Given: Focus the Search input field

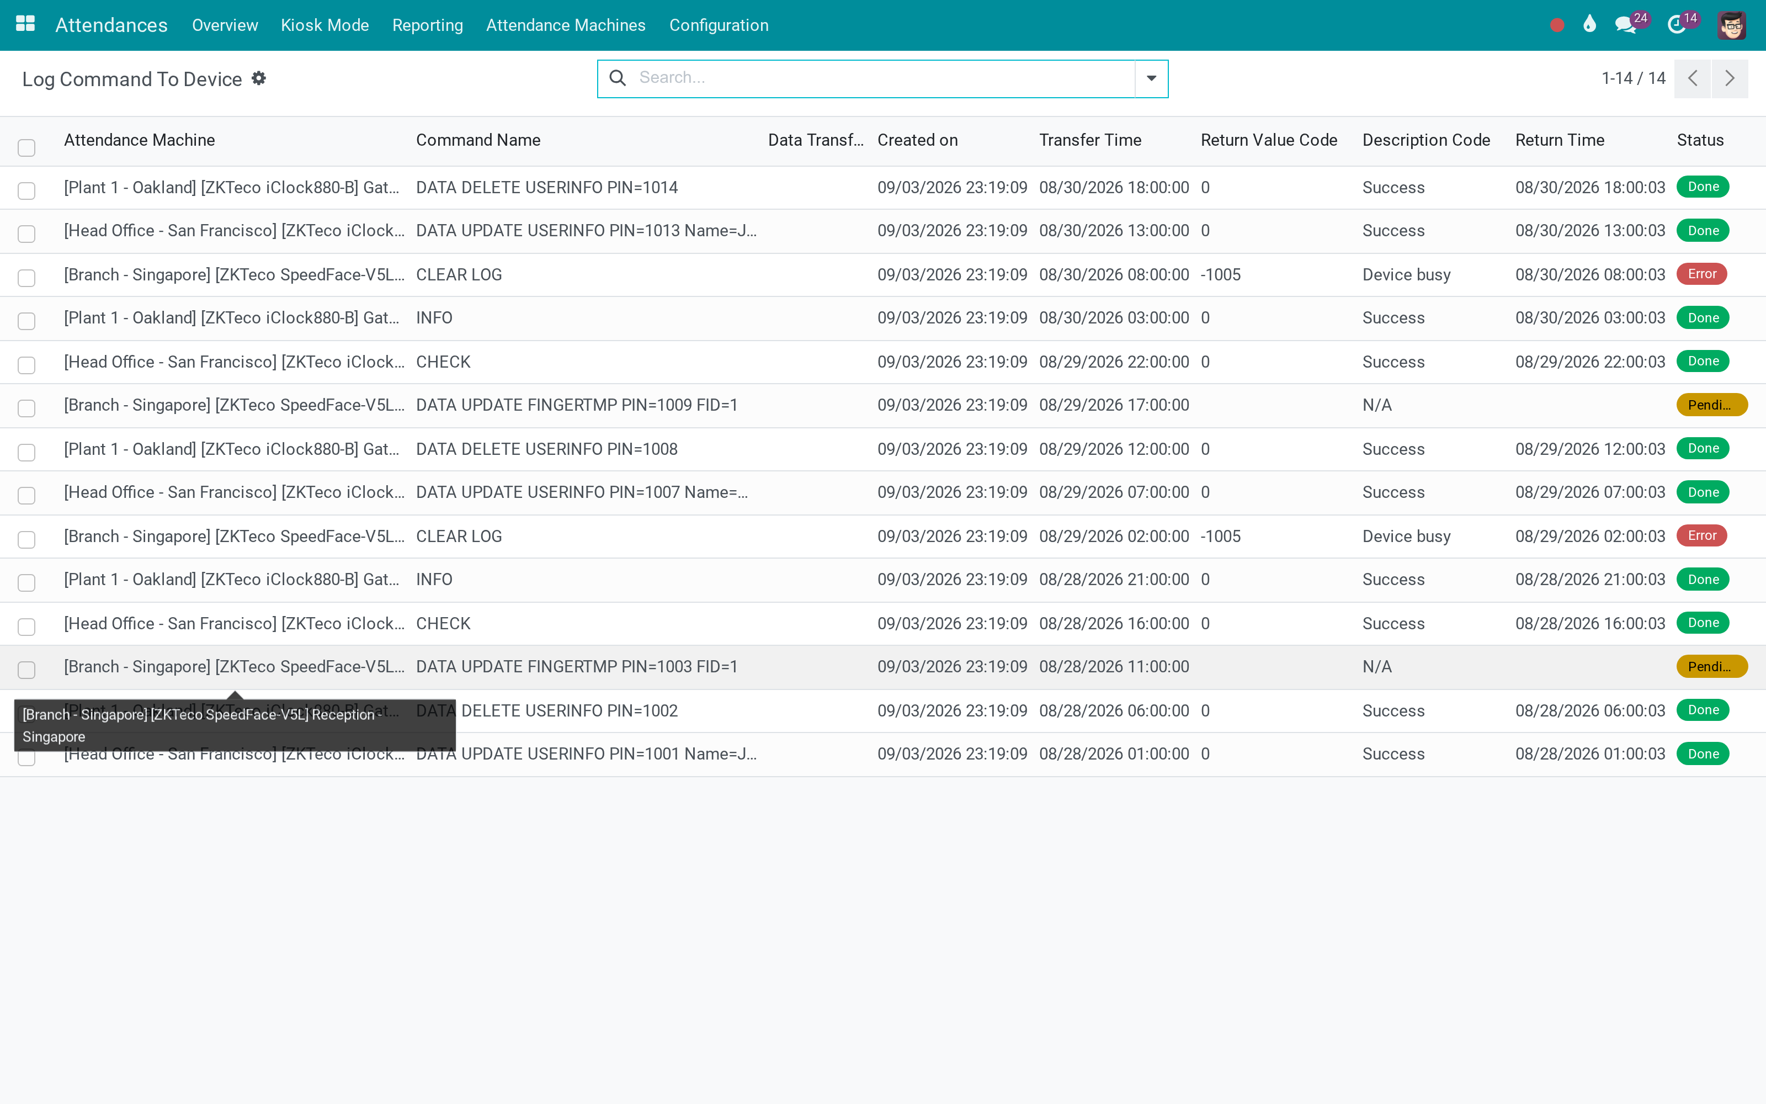Looking at the screenshot, I should [883, 77].
